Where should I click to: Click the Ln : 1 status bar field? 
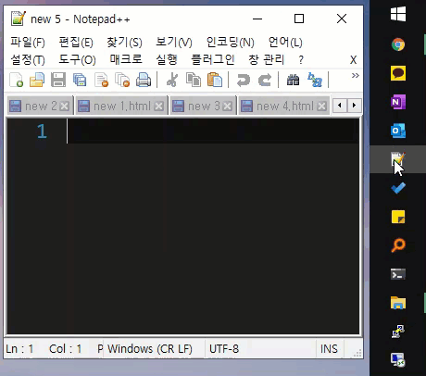pyautogui.click(x=19, y=349)
